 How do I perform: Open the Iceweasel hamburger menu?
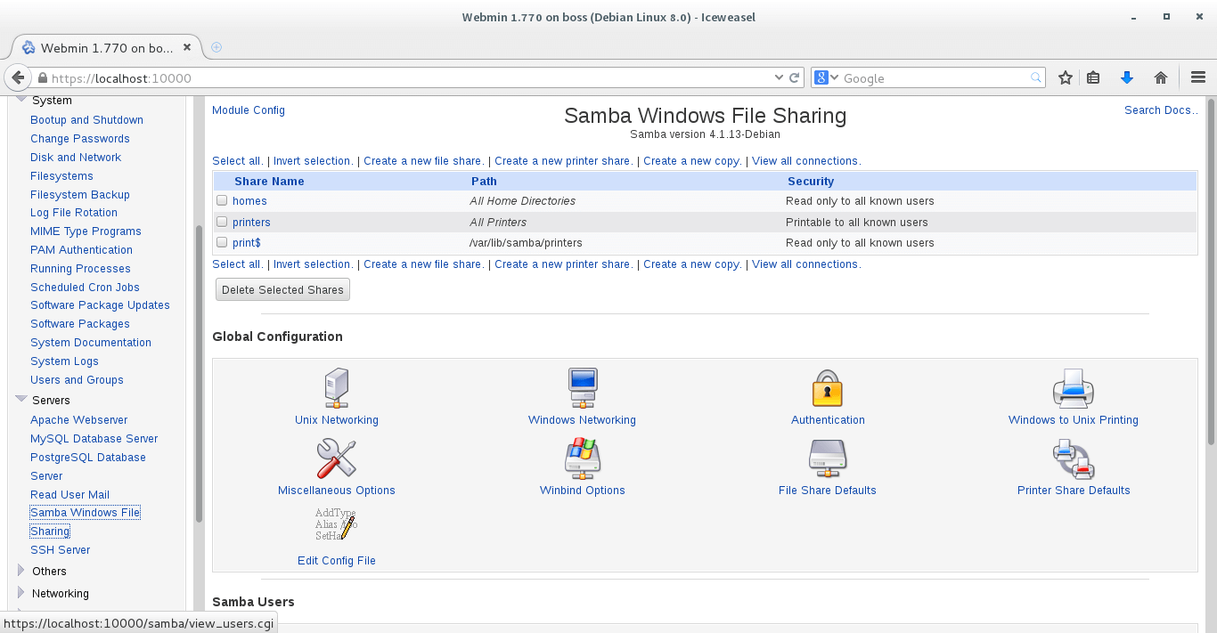(x=1197, y=77)
